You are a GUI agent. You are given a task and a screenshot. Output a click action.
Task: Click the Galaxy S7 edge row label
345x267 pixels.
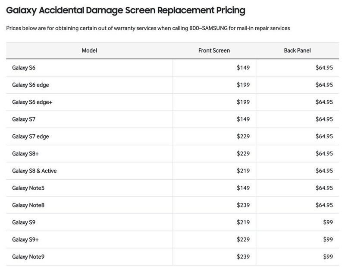(x=30, y=137)
